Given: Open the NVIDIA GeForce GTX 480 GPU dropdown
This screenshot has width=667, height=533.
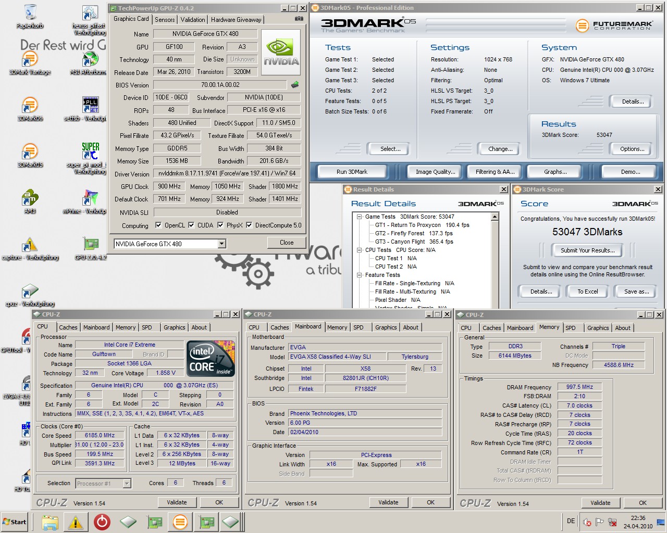Looking at the screenshot, I should 221,244.
